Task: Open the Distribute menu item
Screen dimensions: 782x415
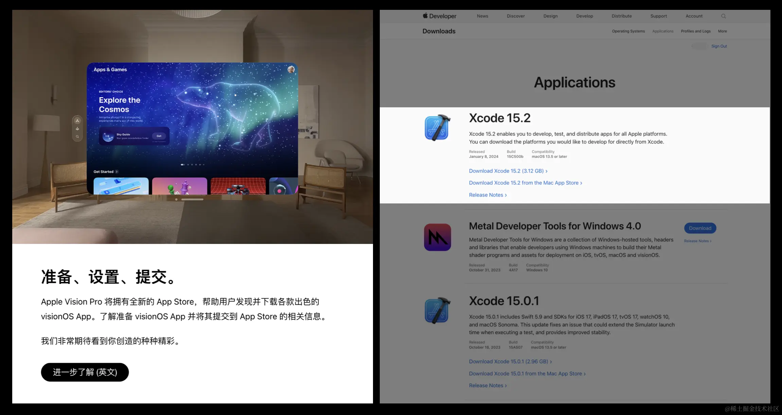Action: (x=622, y=16)
